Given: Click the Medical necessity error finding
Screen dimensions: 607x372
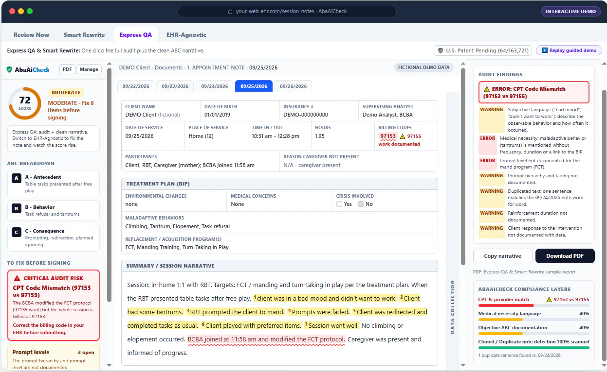Looking at the screenshot, I should 533,145.
